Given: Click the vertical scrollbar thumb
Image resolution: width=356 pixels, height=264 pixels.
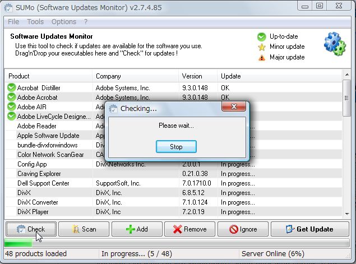Looking at the screenshot, I should [346, 98].
